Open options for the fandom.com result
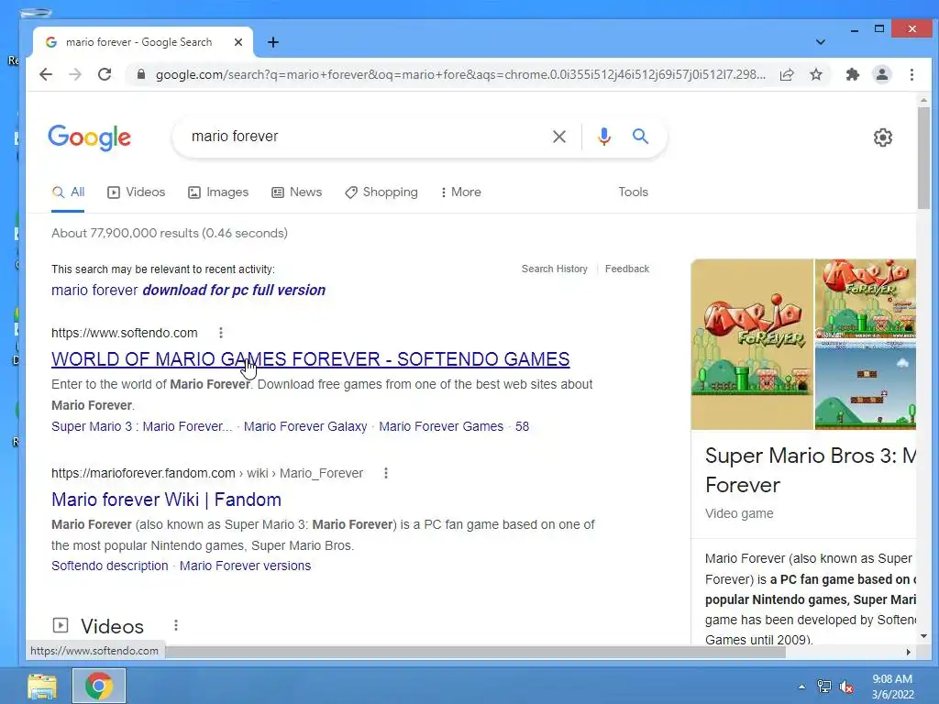939x704 pixels. (x=386, y=473)
